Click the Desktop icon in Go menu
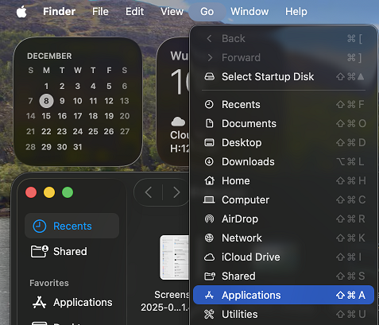Image resolution: width=379 pixels, height=325 pixels. [209, 142]
